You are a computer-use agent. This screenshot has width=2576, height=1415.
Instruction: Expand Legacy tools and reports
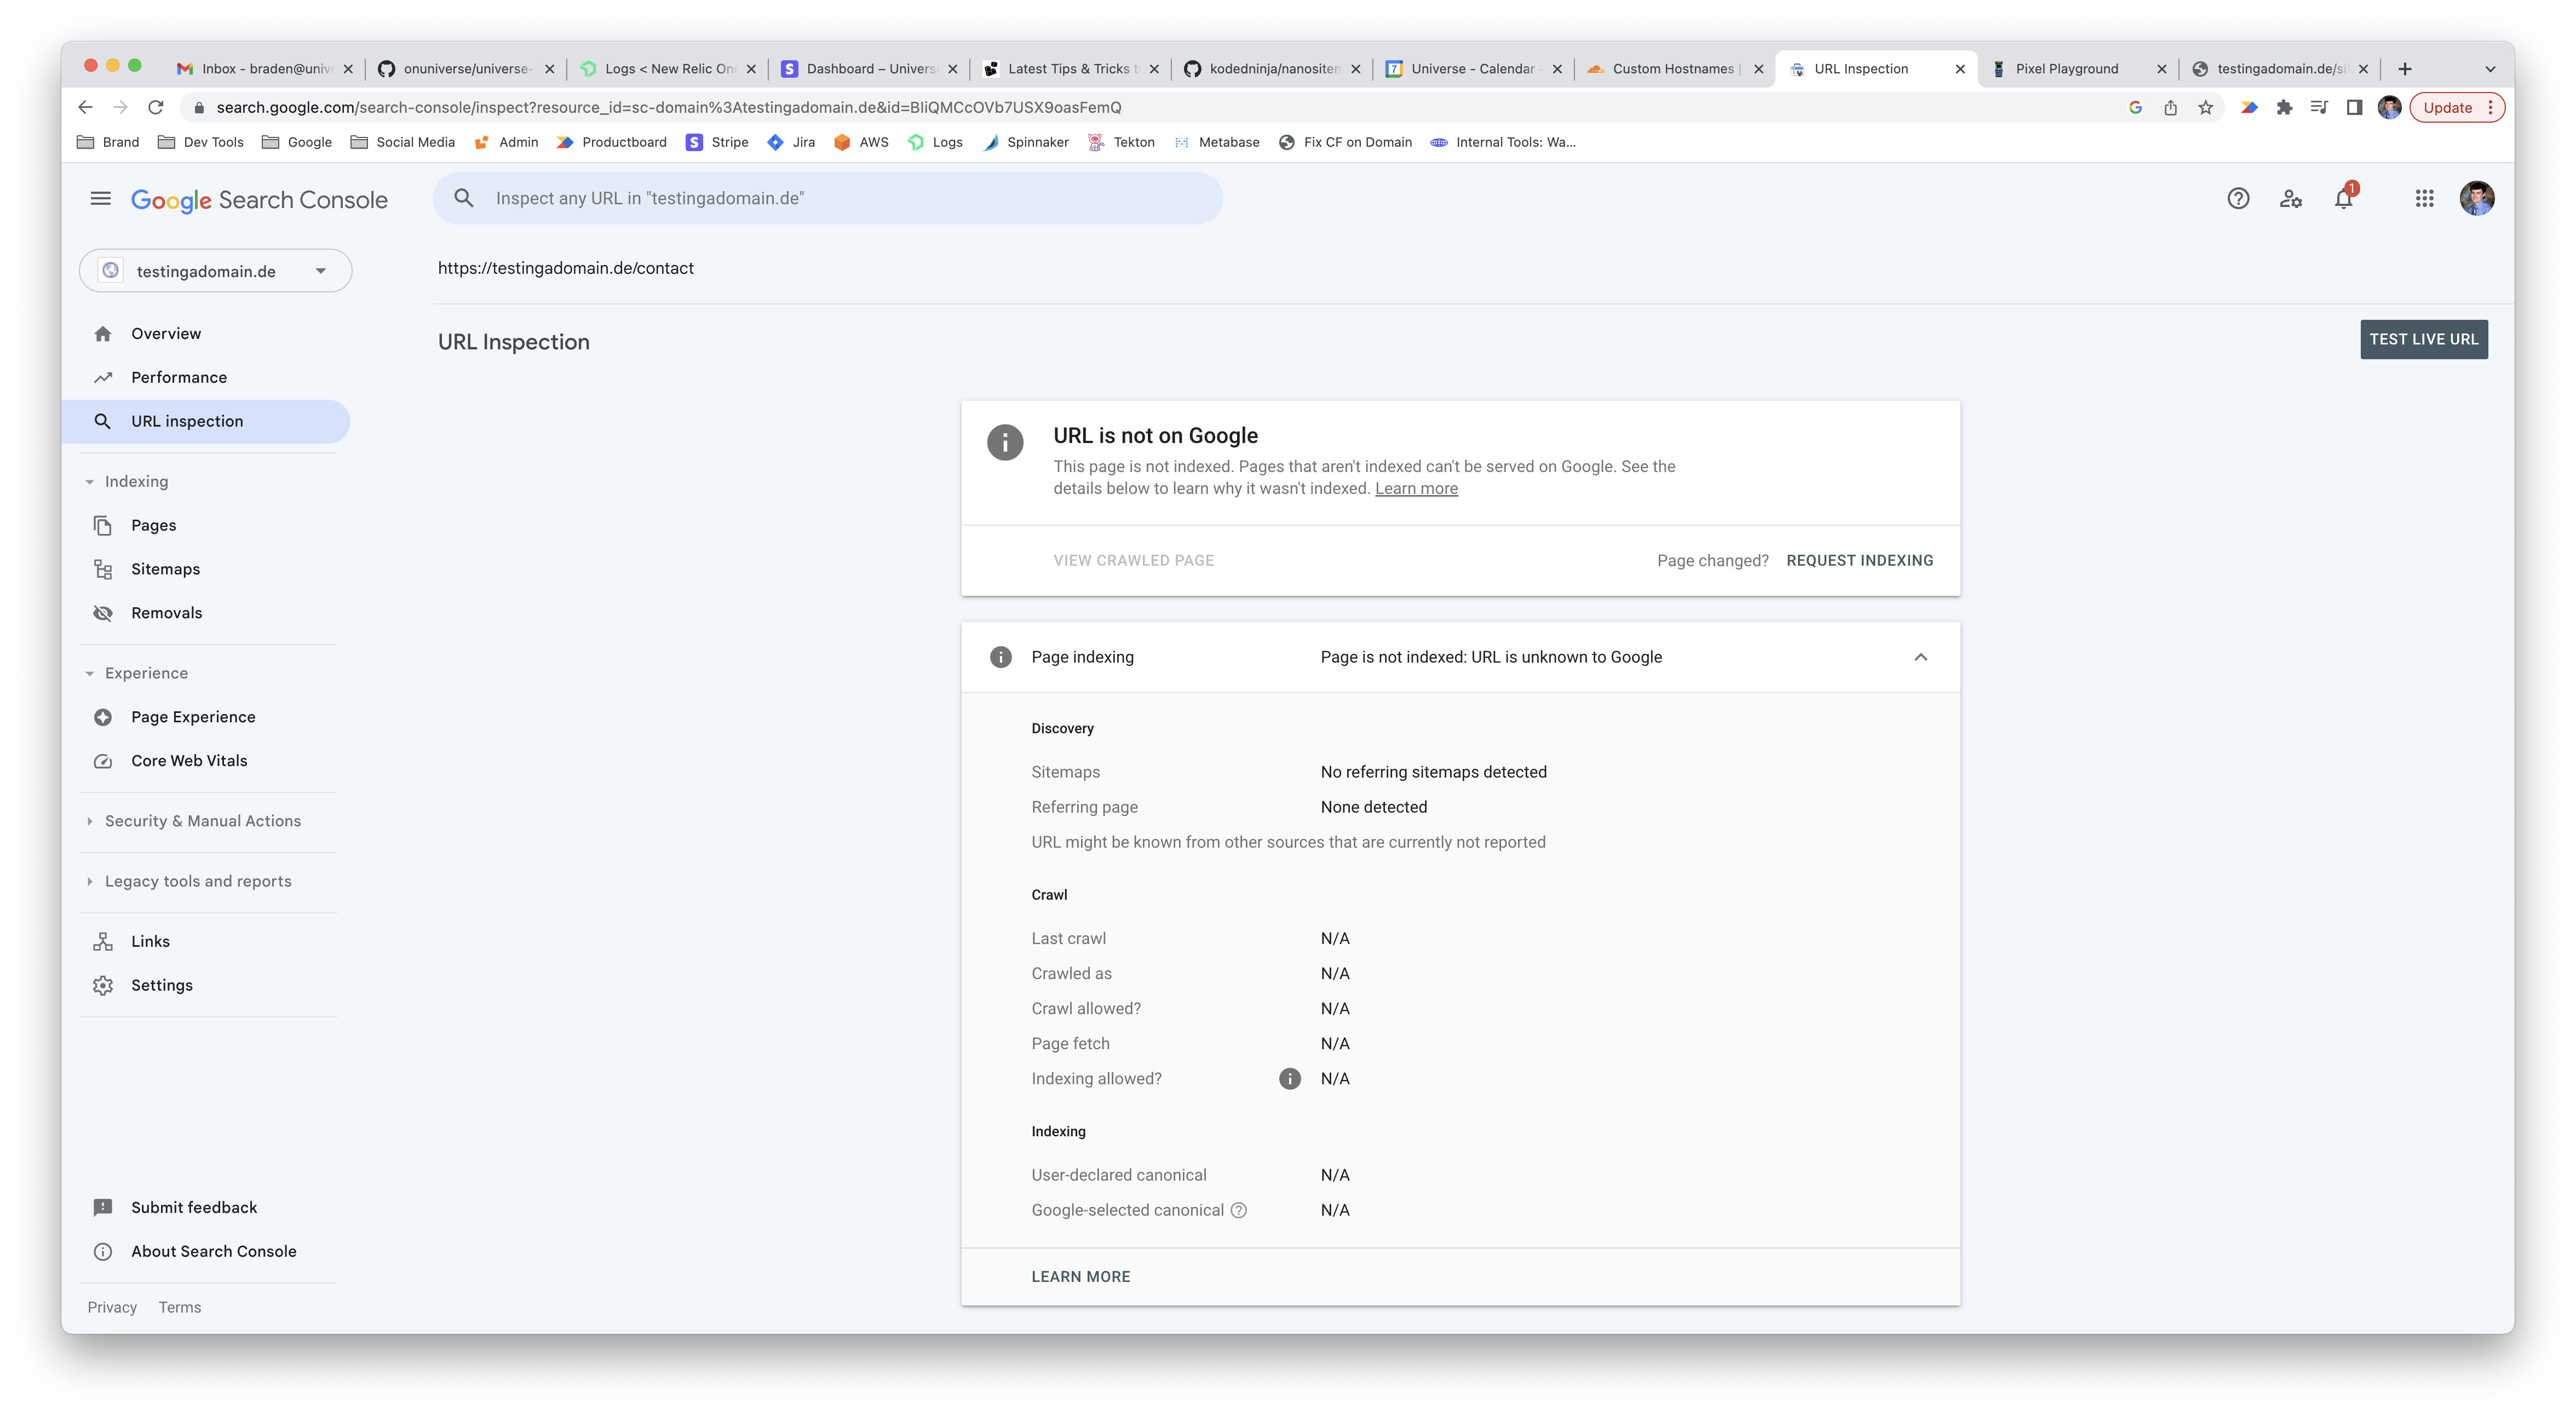(x=188, y=881)
